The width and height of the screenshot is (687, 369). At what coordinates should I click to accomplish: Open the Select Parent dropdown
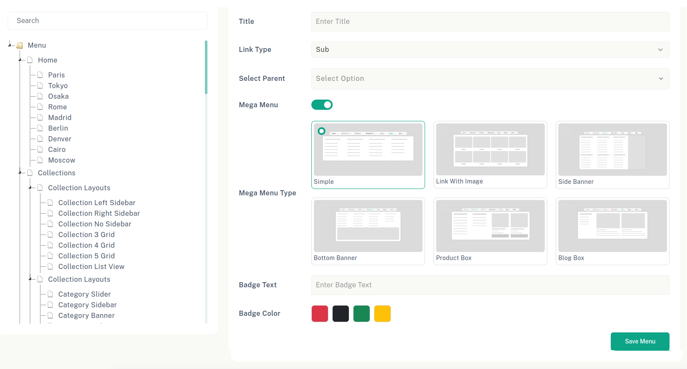(x=490, y=79)
